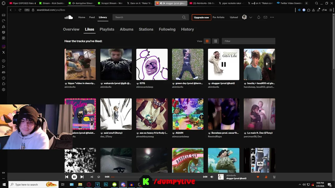
Task: Unlike the playing track via orange heart
Action: [258, 177]
